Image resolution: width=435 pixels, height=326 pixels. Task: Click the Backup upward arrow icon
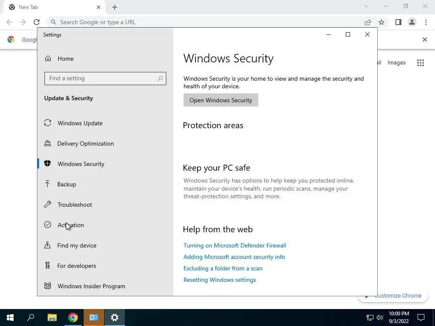(x=48, y=184)
